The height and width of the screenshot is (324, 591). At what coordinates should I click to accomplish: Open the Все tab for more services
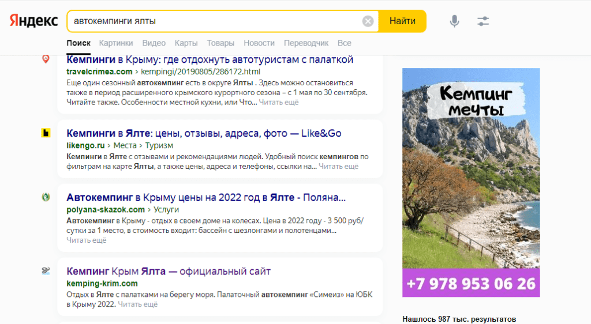click(345, 43)
